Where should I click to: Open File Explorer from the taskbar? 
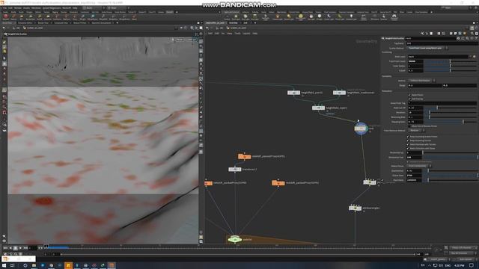pos(34,266)
